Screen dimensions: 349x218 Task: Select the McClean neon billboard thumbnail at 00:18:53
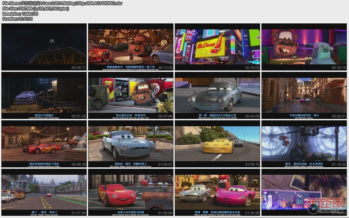tap(217, 47)
